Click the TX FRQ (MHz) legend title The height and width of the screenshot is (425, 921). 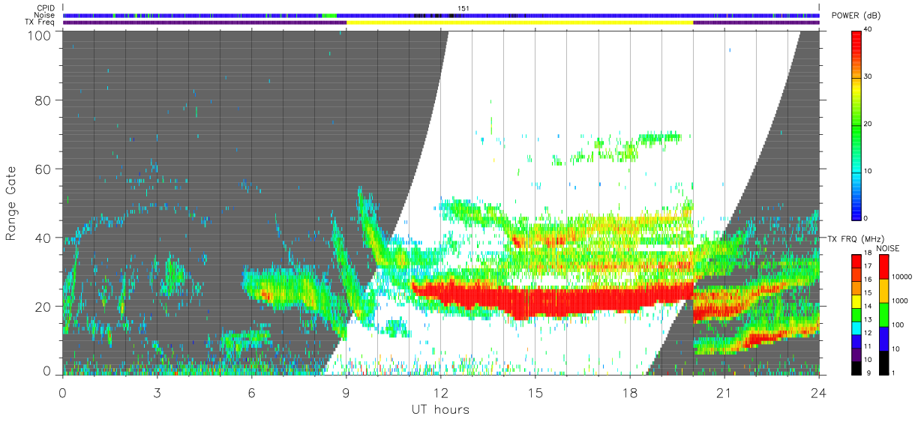point(856,238)
